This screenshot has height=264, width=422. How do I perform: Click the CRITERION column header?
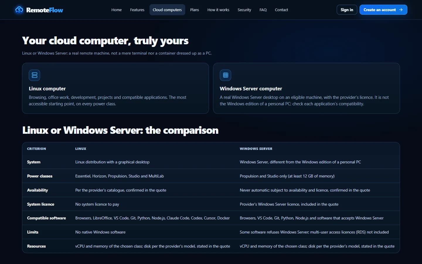[x=36, y=149]
